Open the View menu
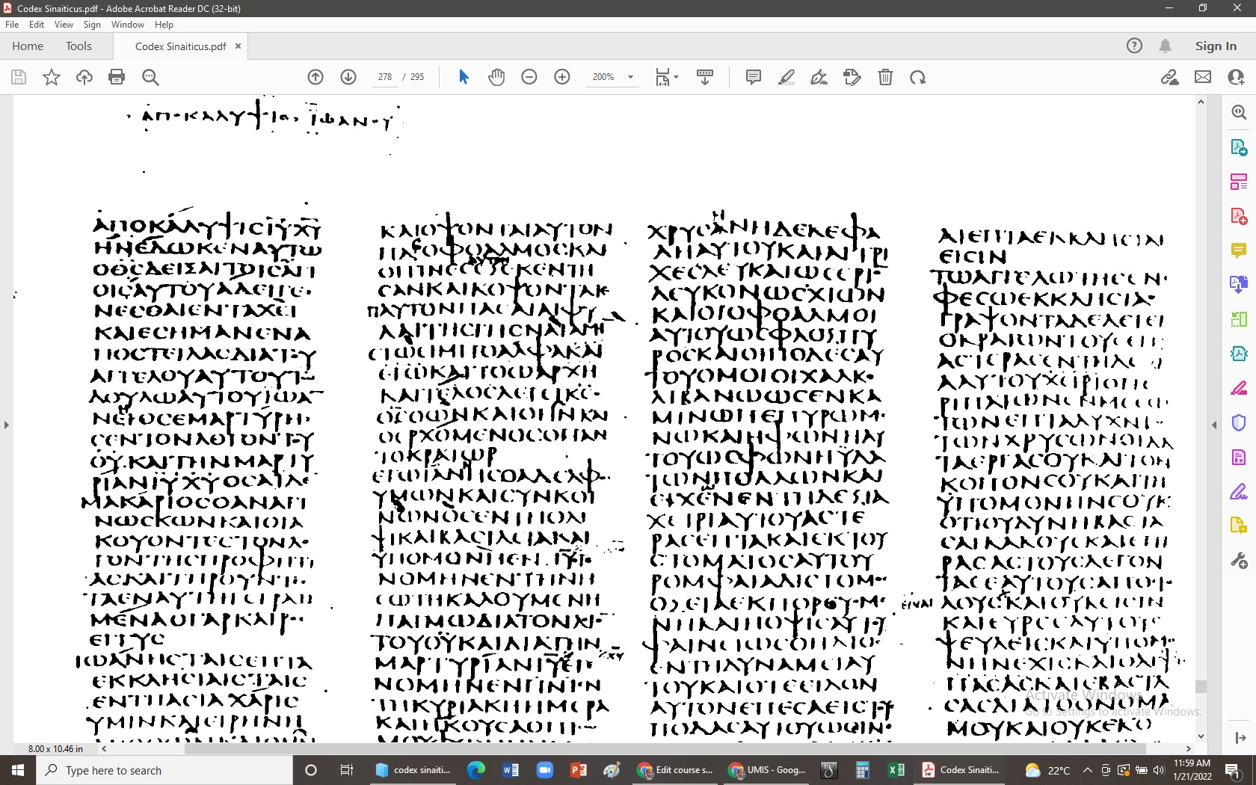This screenshot has height=785, width=1256. click(x=64, y=25)
